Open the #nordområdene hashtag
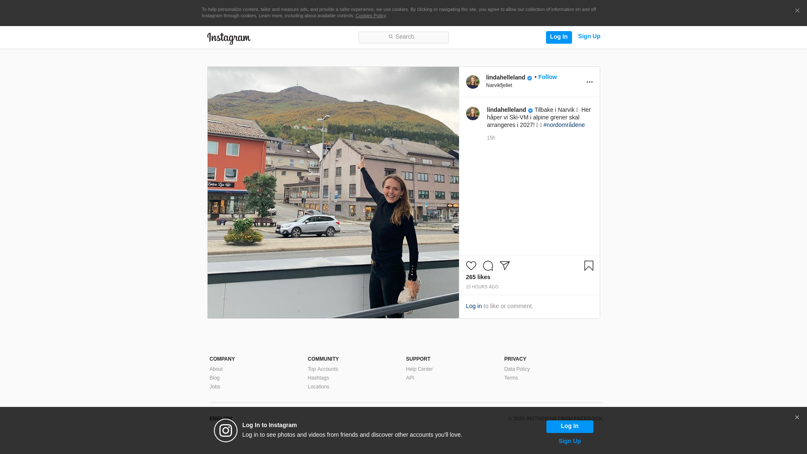807x454 pixels. 564,125
